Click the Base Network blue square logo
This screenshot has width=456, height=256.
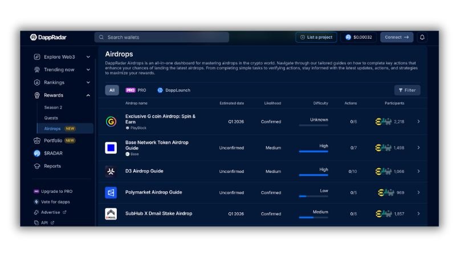coord(111,148)
